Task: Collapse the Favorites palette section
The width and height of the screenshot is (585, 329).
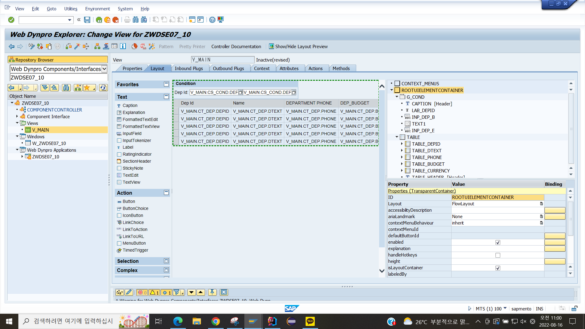Action: click(x=166, y=84)
